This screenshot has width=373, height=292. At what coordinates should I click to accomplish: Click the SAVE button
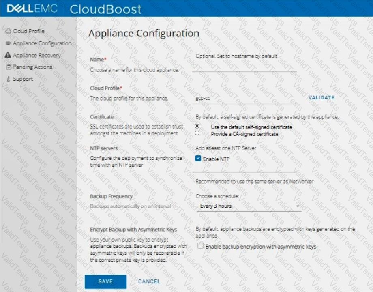(105, 281)
